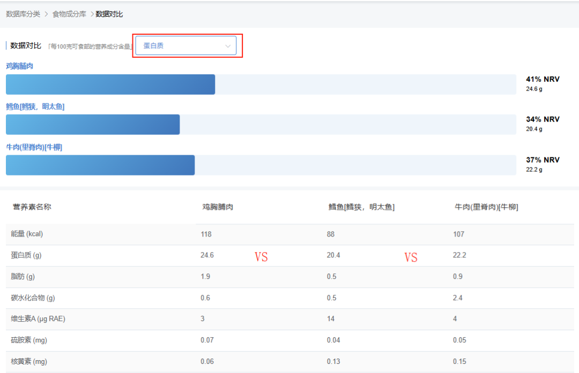This screenshot has width=579, height=373.
Task: Select the 营养素名称 table column header
Action: click(x=32, y=207)
